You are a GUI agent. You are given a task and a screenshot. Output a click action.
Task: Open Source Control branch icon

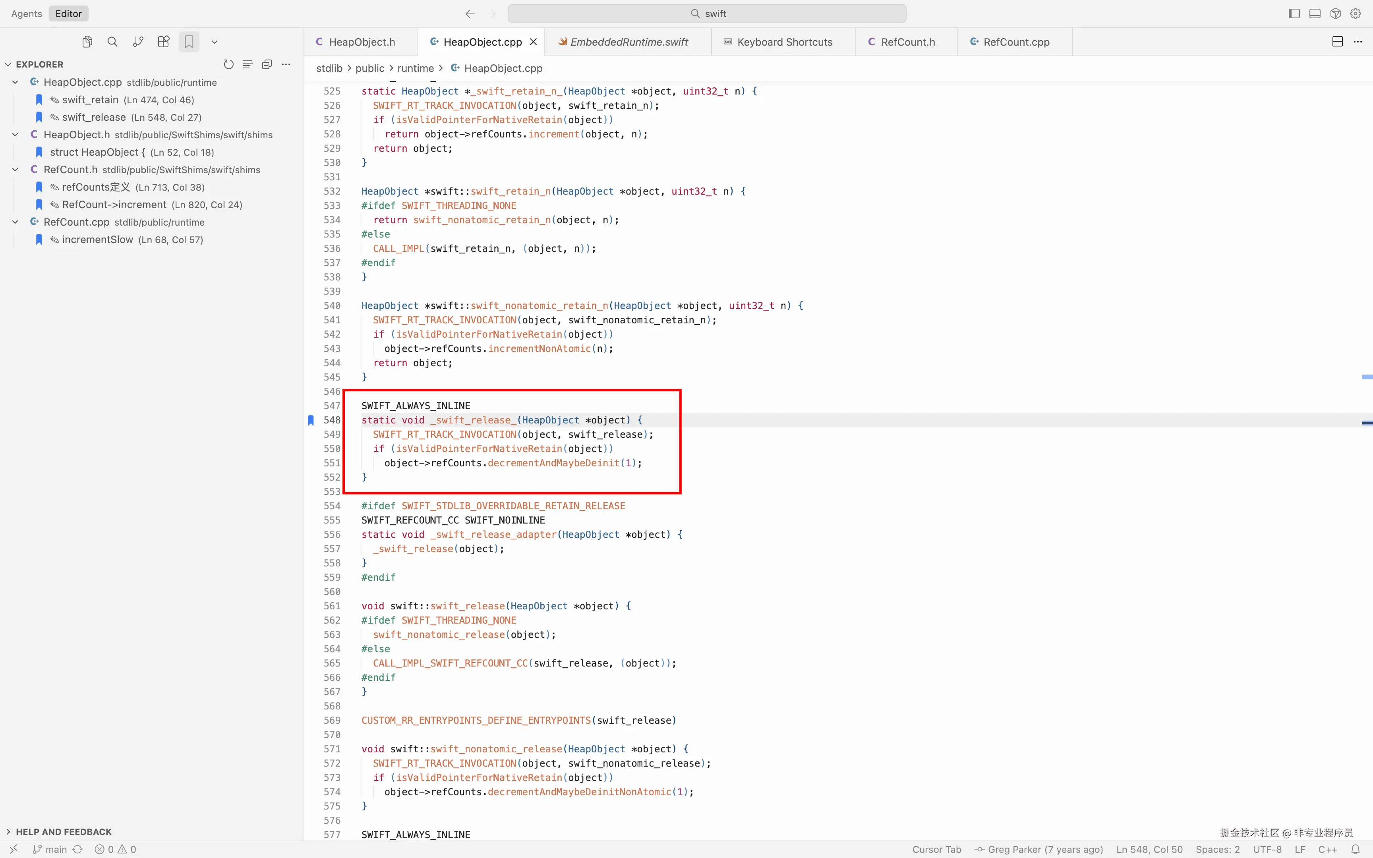tap(138, 42)
